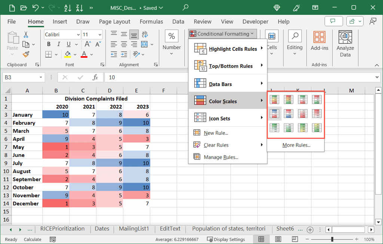The width and height of the screenshot is (383, 244).
Task: Click the Align Left icon
Action: [x=114, y=44]
